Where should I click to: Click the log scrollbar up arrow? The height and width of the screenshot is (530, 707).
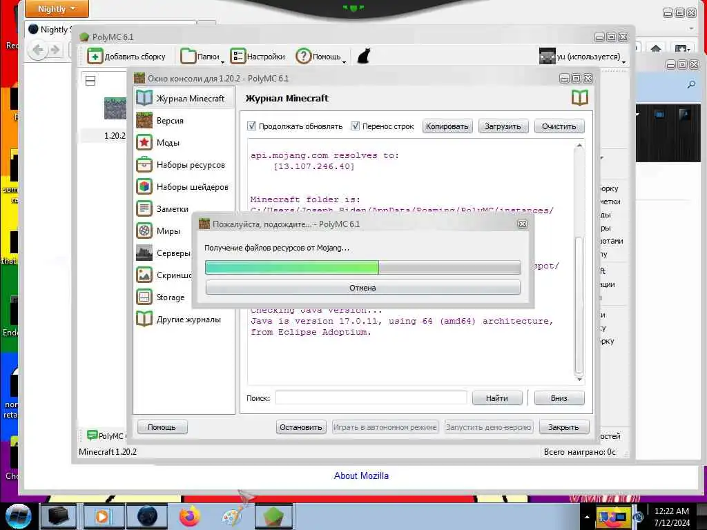(x=579, y=146)
